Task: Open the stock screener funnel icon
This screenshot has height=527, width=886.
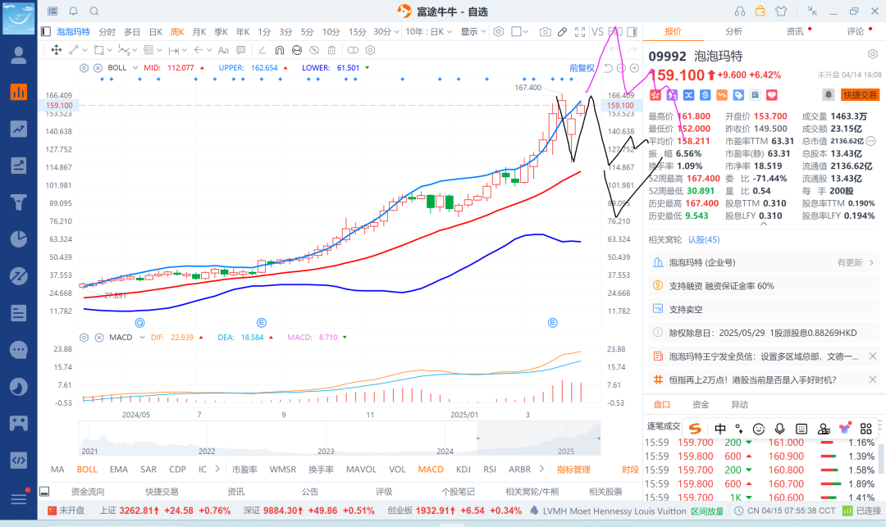Action: coord(18,202)
